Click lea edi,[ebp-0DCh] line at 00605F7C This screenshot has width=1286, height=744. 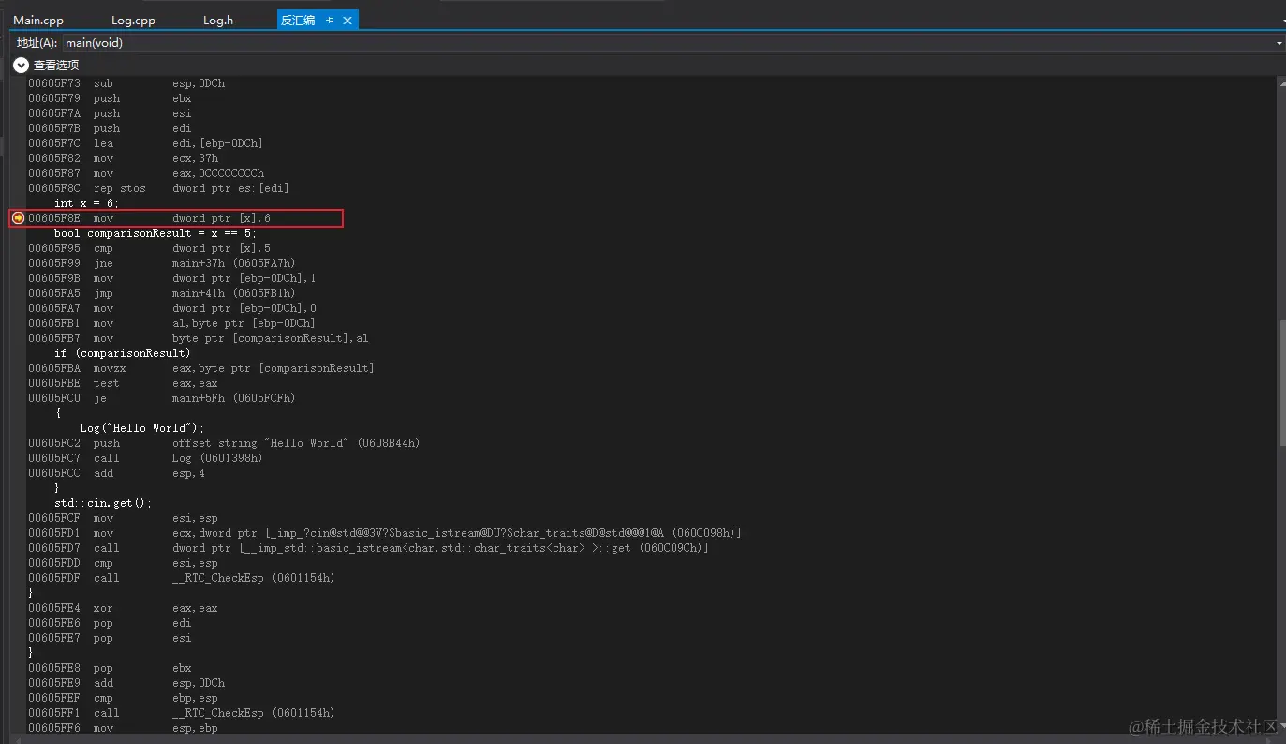145,143
